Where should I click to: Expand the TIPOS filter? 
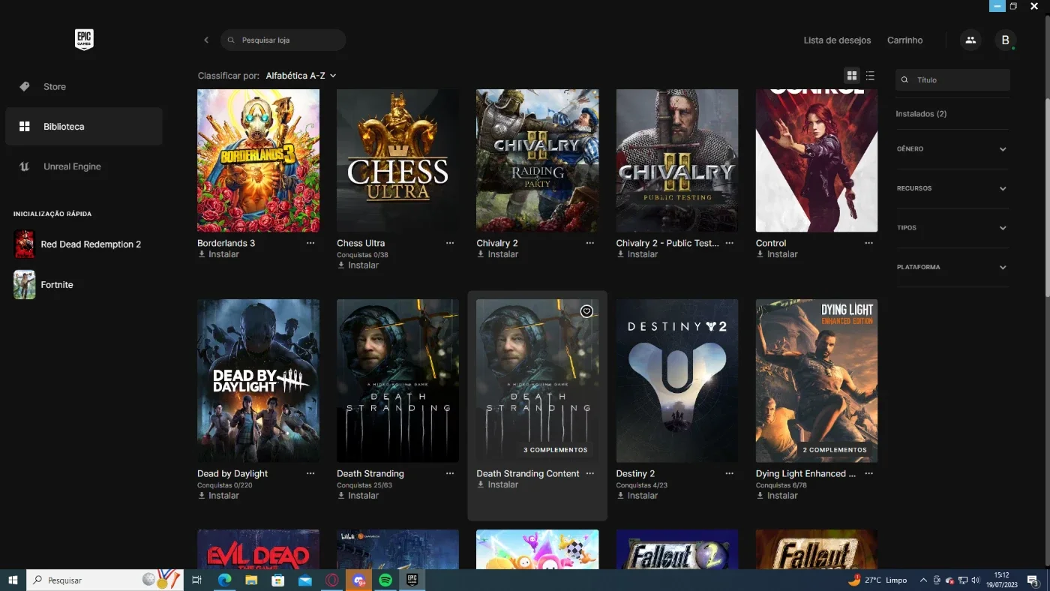pyautogui.click(x=952, y=228)
